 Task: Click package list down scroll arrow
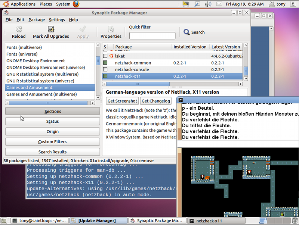tap(246, 78)
